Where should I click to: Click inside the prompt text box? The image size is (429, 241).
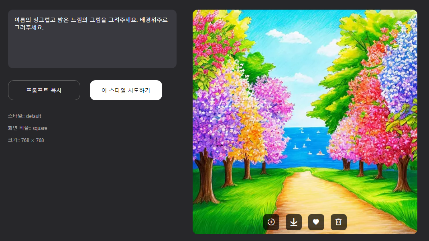[92, 39]
